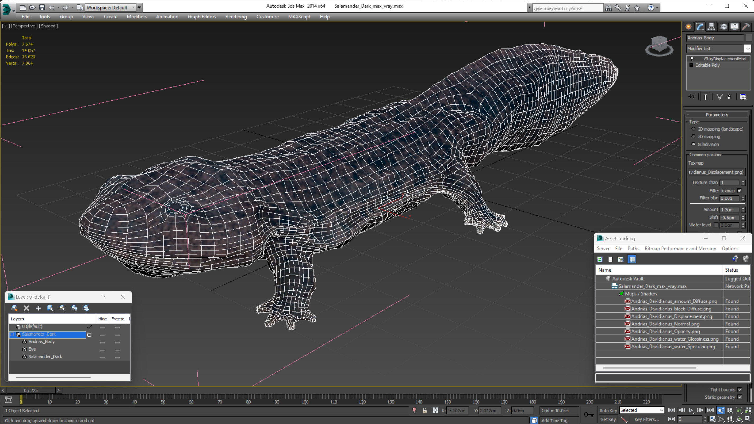Adjust Texture chan spinner arrows
Screen dimensions: 754x424
tap(743, 183)
